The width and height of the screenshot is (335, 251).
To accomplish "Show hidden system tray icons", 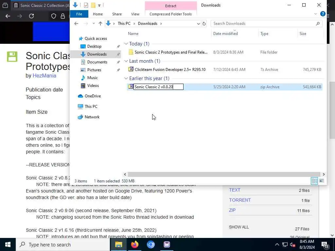I will click(x=277, y=244).
